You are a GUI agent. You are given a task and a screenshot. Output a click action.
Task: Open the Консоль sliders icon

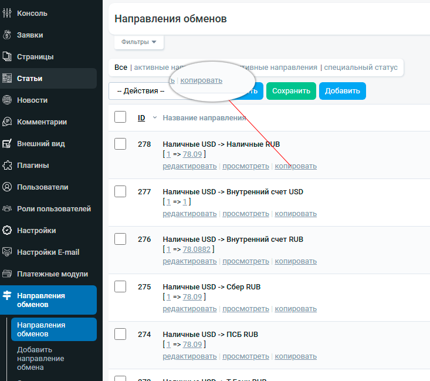tap(7, 13)
